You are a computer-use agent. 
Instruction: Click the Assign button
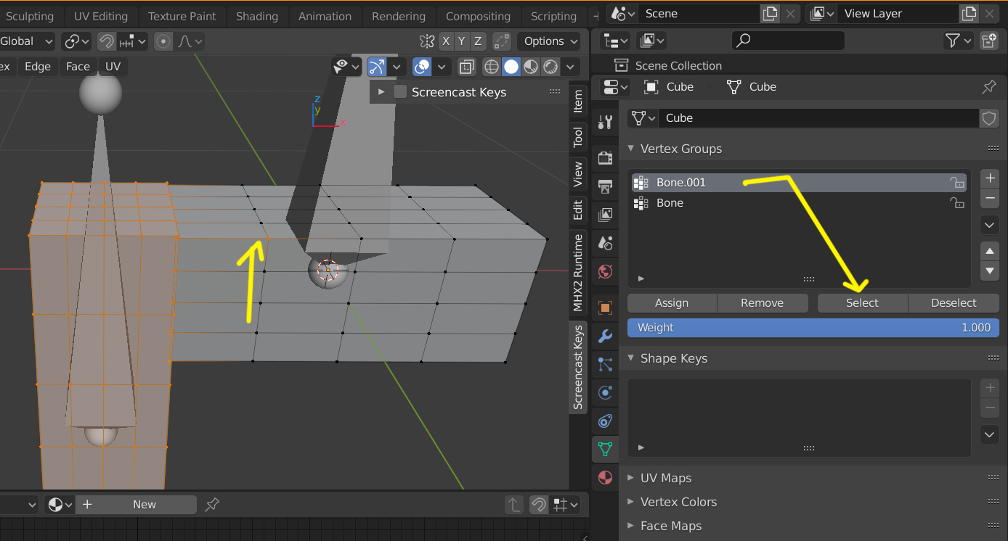[672, 303]
